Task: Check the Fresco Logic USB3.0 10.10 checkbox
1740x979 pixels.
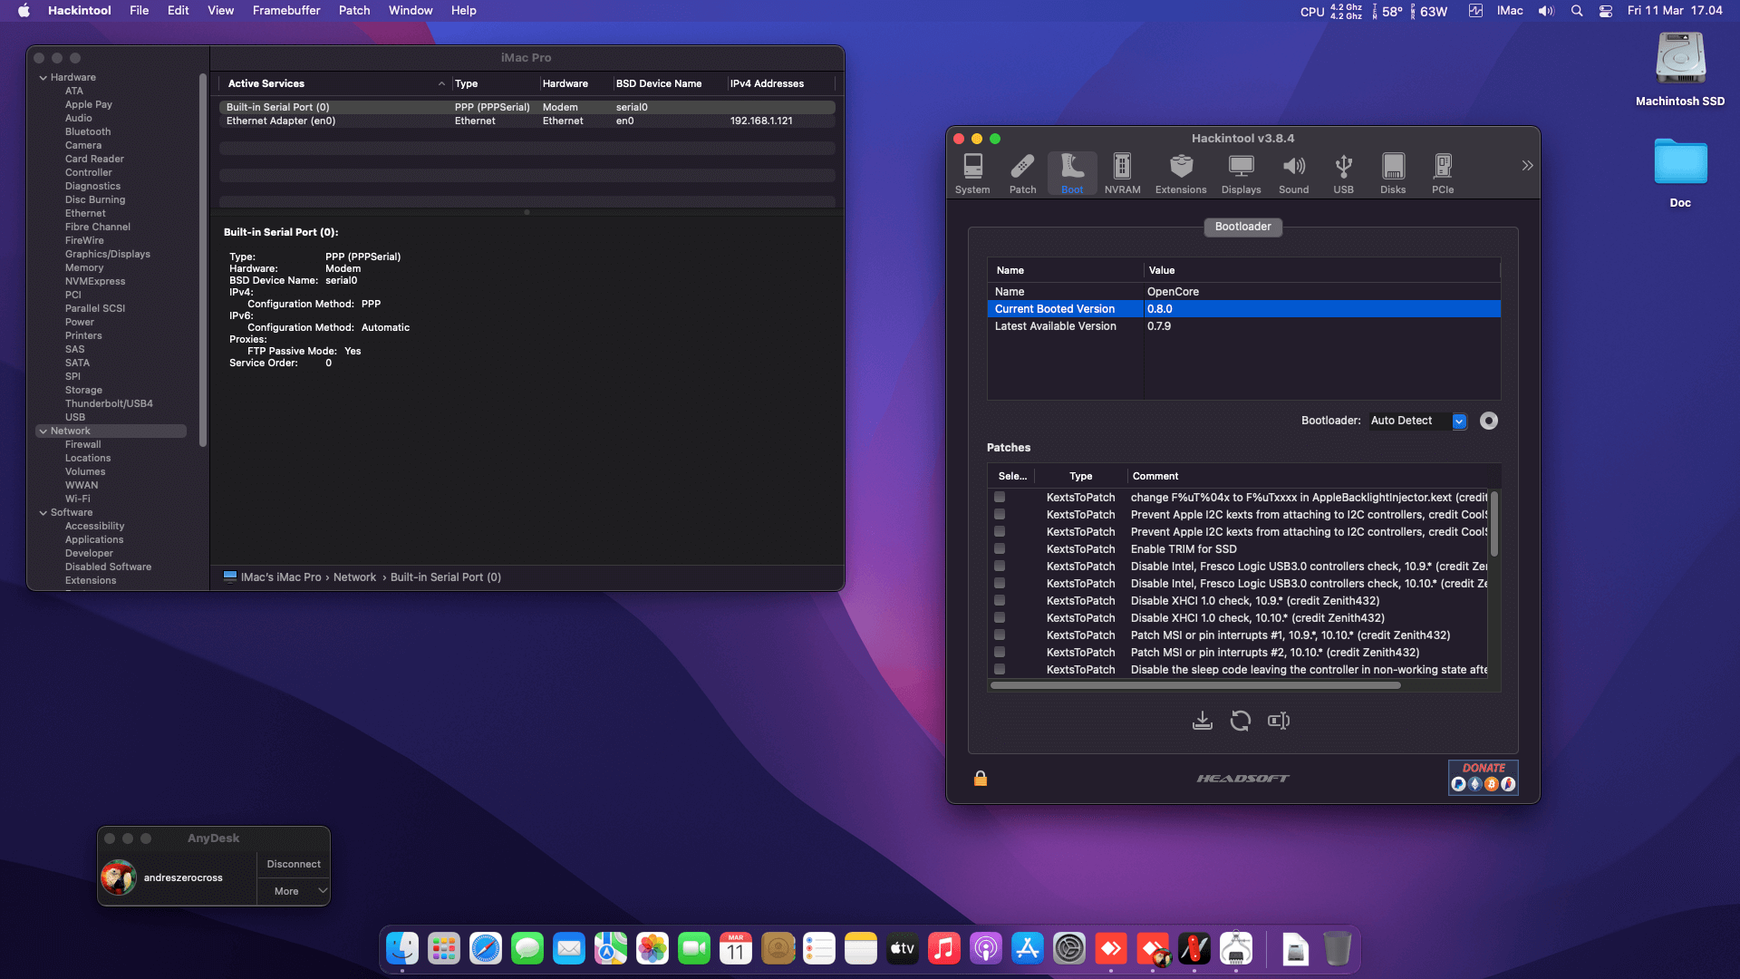Action: click(x=1000, y=583)
